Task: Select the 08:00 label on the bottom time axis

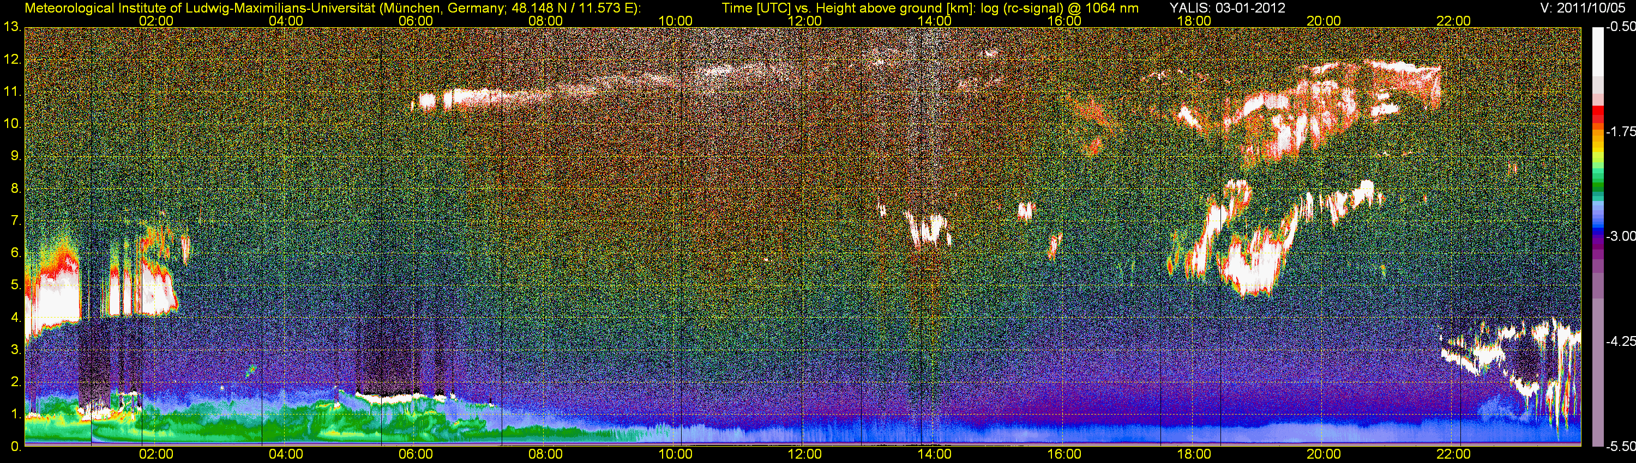Action: (x=545, y=454)
